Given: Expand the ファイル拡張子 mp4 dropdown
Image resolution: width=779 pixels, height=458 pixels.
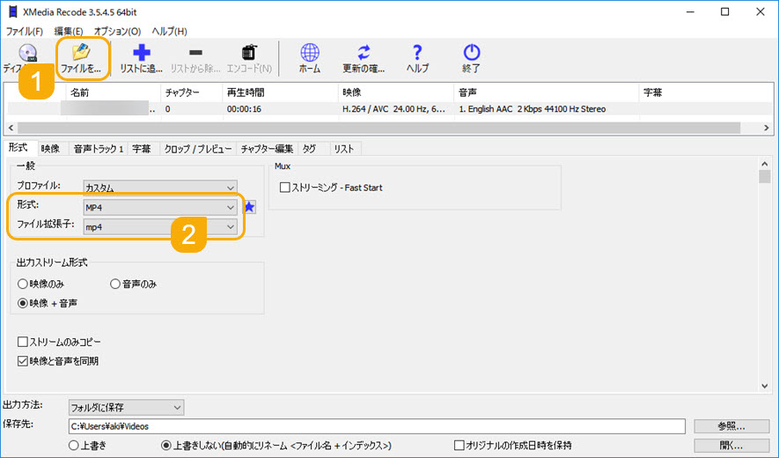Looking at the screenshot, I should click(x=160, y=226).
